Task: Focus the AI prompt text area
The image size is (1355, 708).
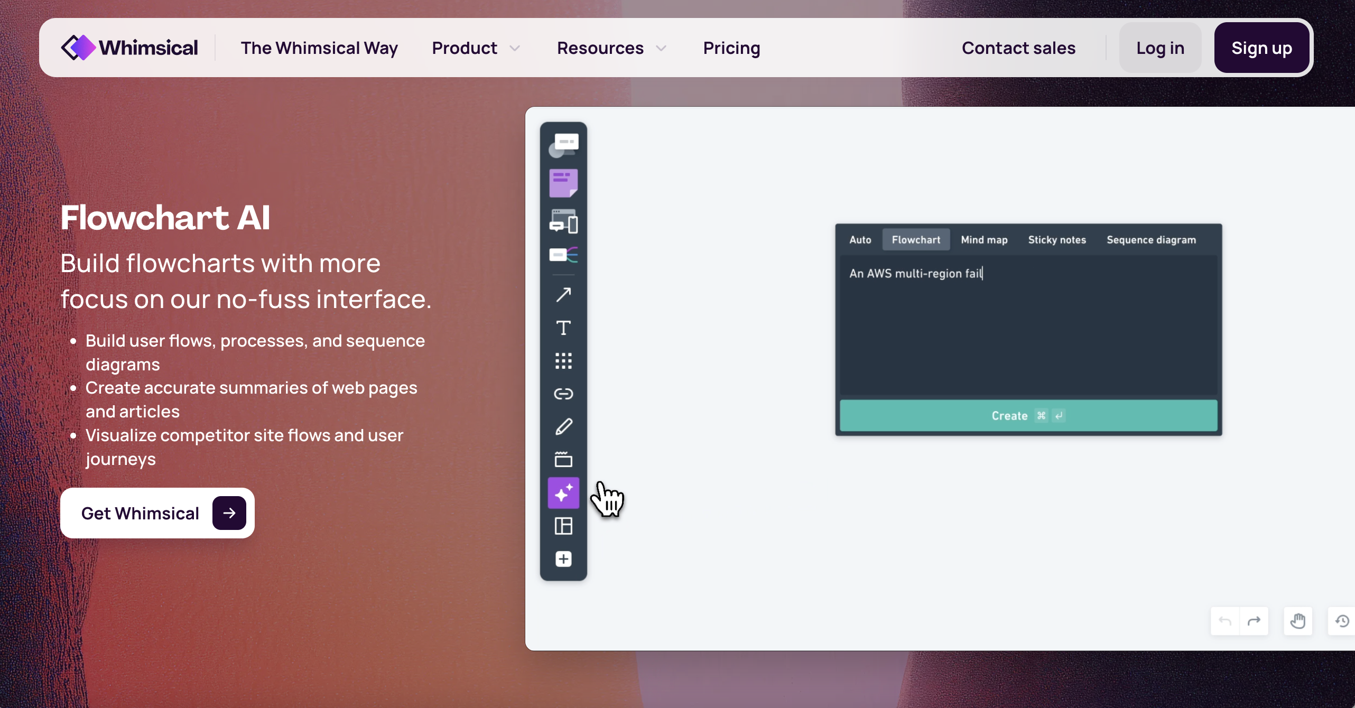Action: [1028, 325]
